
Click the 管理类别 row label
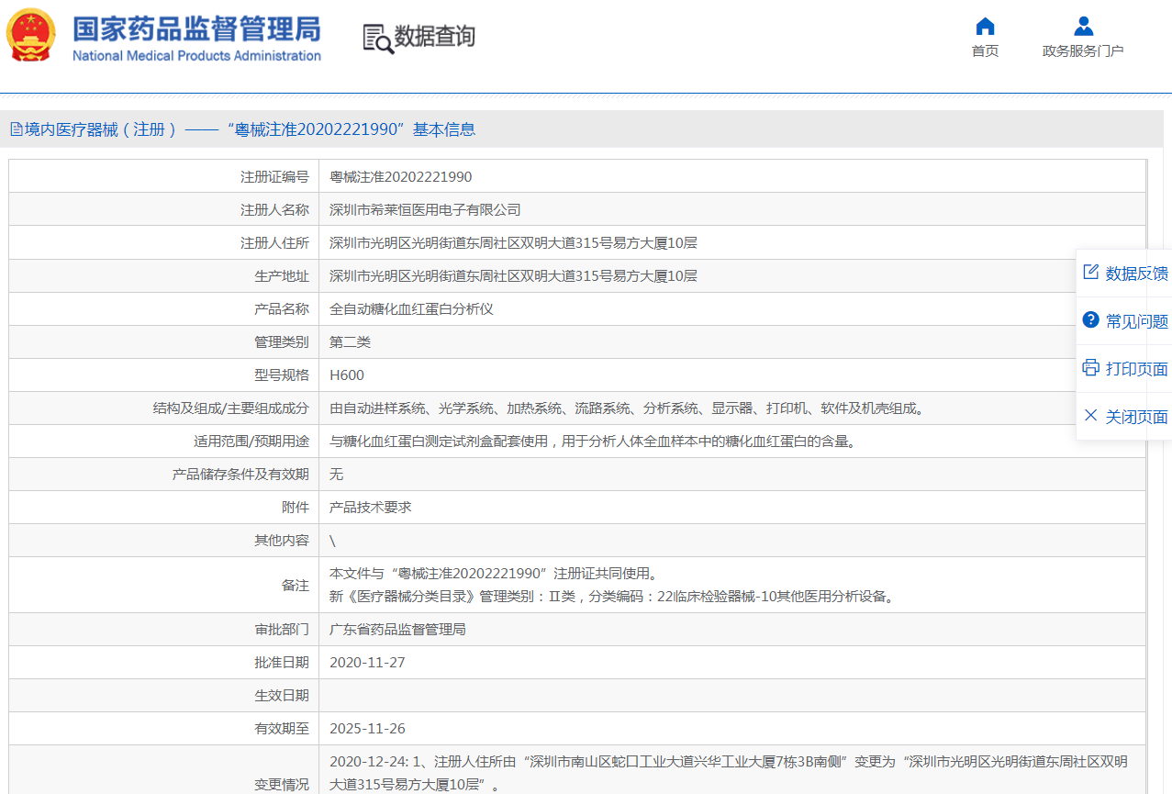[282, 341]
